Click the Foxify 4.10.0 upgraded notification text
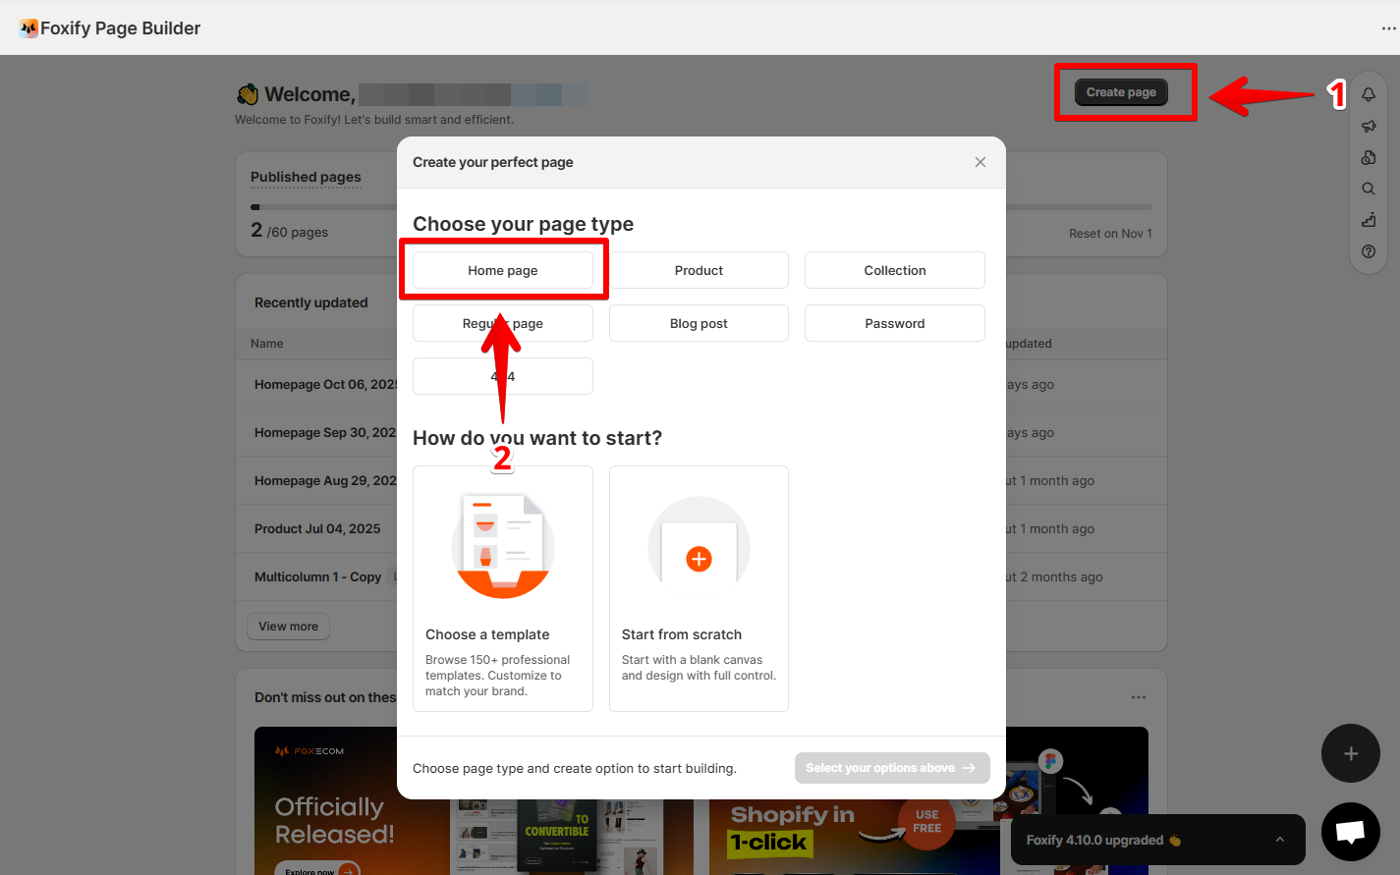Screen dimensions: 1400x875 coord(1103,840)
